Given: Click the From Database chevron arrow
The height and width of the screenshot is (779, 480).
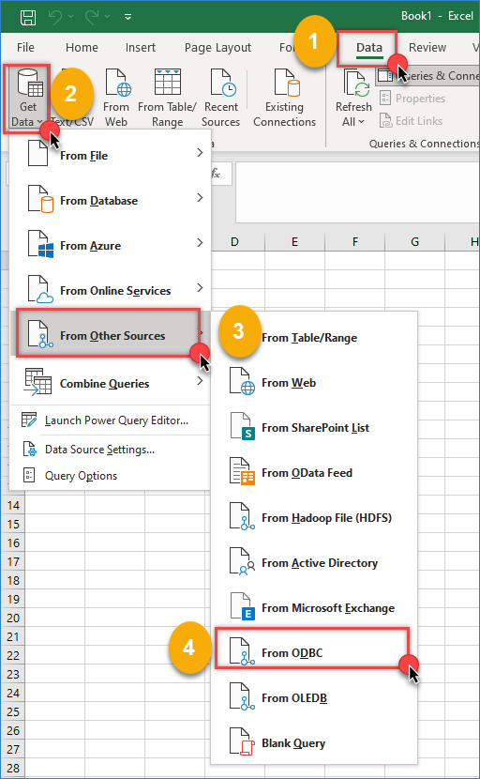Looking at the screenshot, I should click(x=200, y=198).
